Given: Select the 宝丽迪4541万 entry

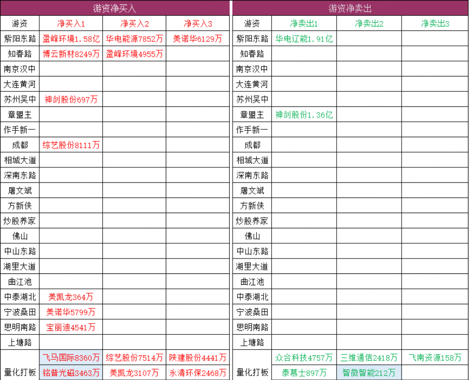Looking at the screenshot, I should click(71, 327).
